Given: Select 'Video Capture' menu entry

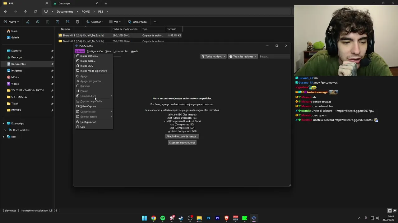Looking at the screenshot, I should pyautogui.click(x=94, y=106).
